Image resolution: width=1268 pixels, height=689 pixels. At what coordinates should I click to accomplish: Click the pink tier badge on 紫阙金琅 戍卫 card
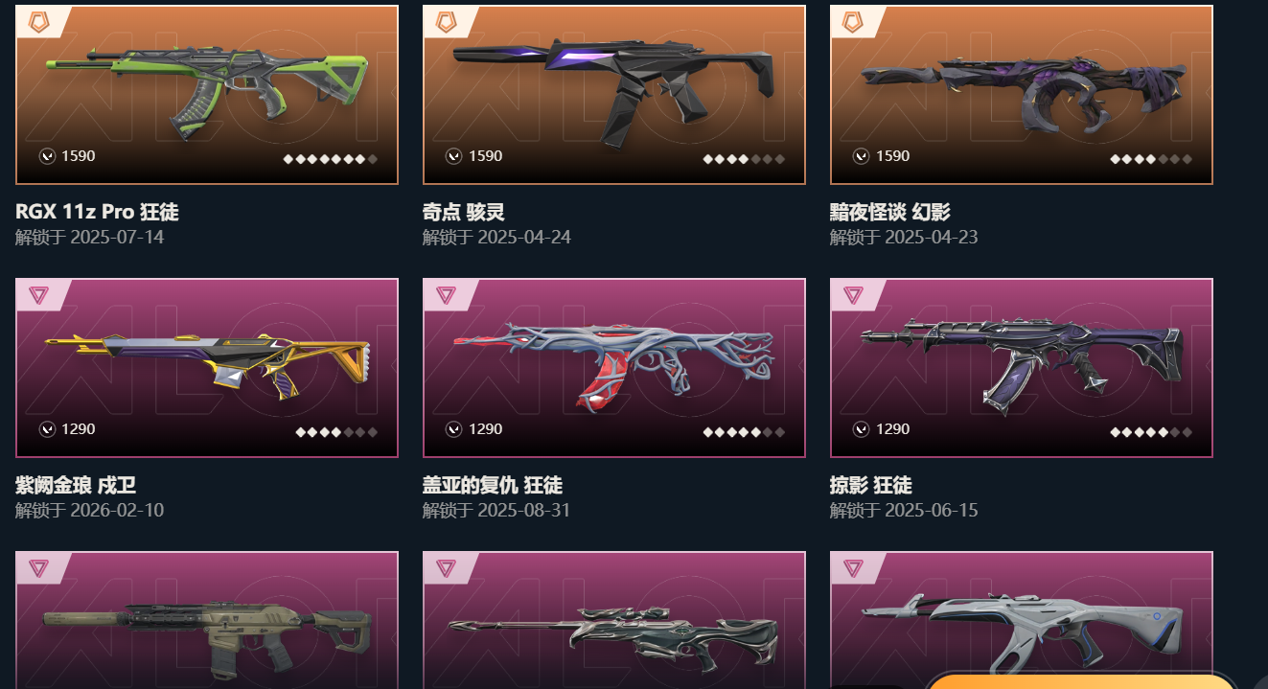39,295
